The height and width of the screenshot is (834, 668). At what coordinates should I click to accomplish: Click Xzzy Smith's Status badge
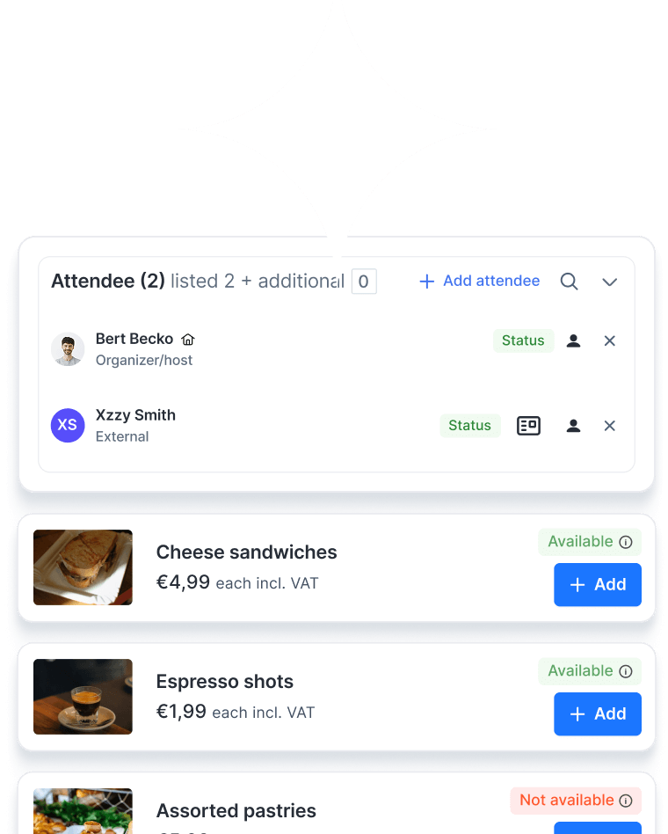(469, 426)
